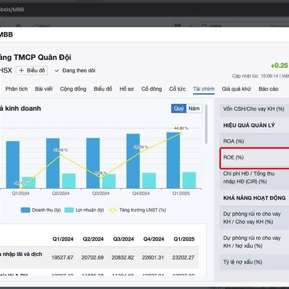Viewport: 289px width, 289px height.
Task: Open the Cổ tức tab
Action: [177, 89]
